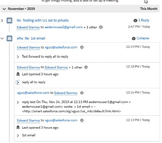This screenshot has height=143, width=162.
Task: Open aedemouse2@gmail.com recipient link
Action: click(64, 27)
